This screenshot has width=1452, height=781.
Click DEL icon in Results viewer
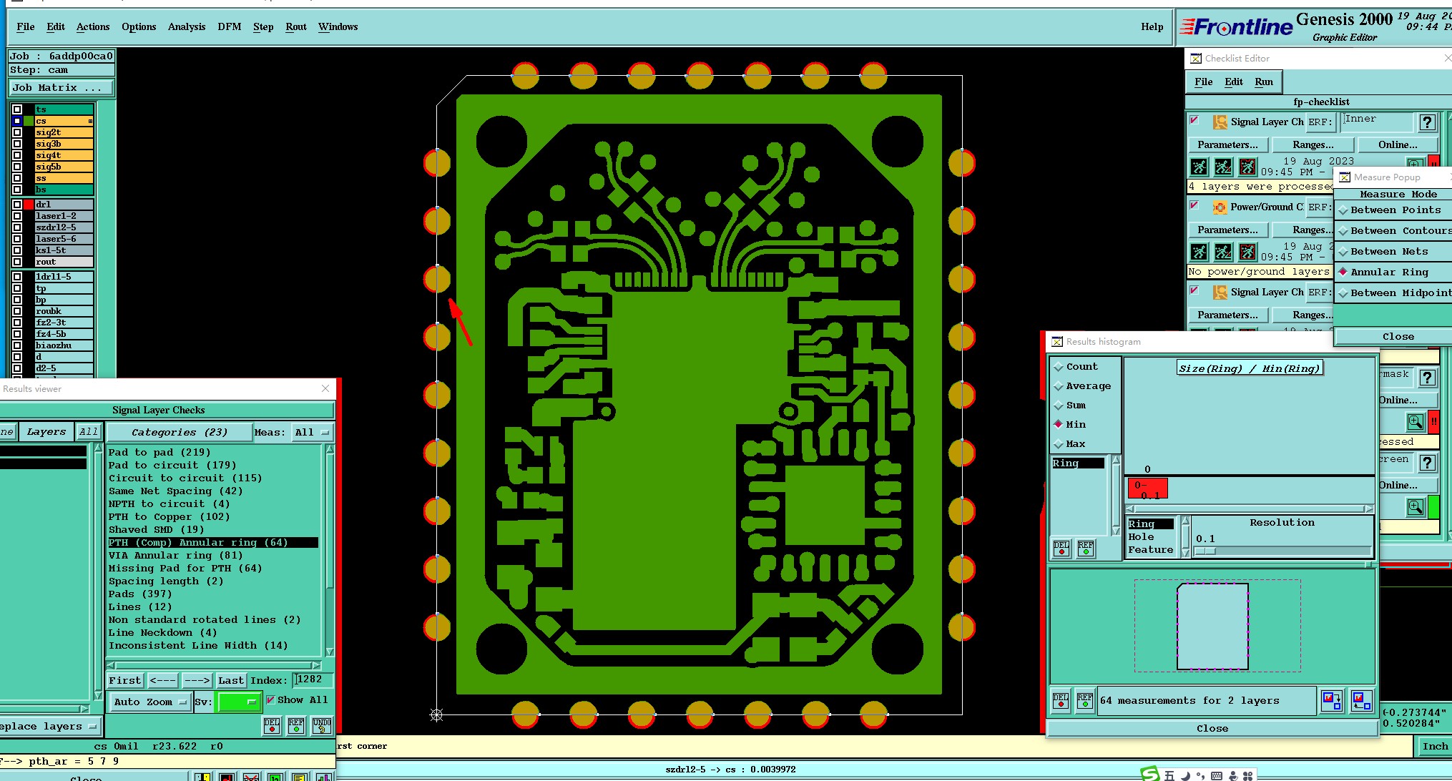(272, 726)
